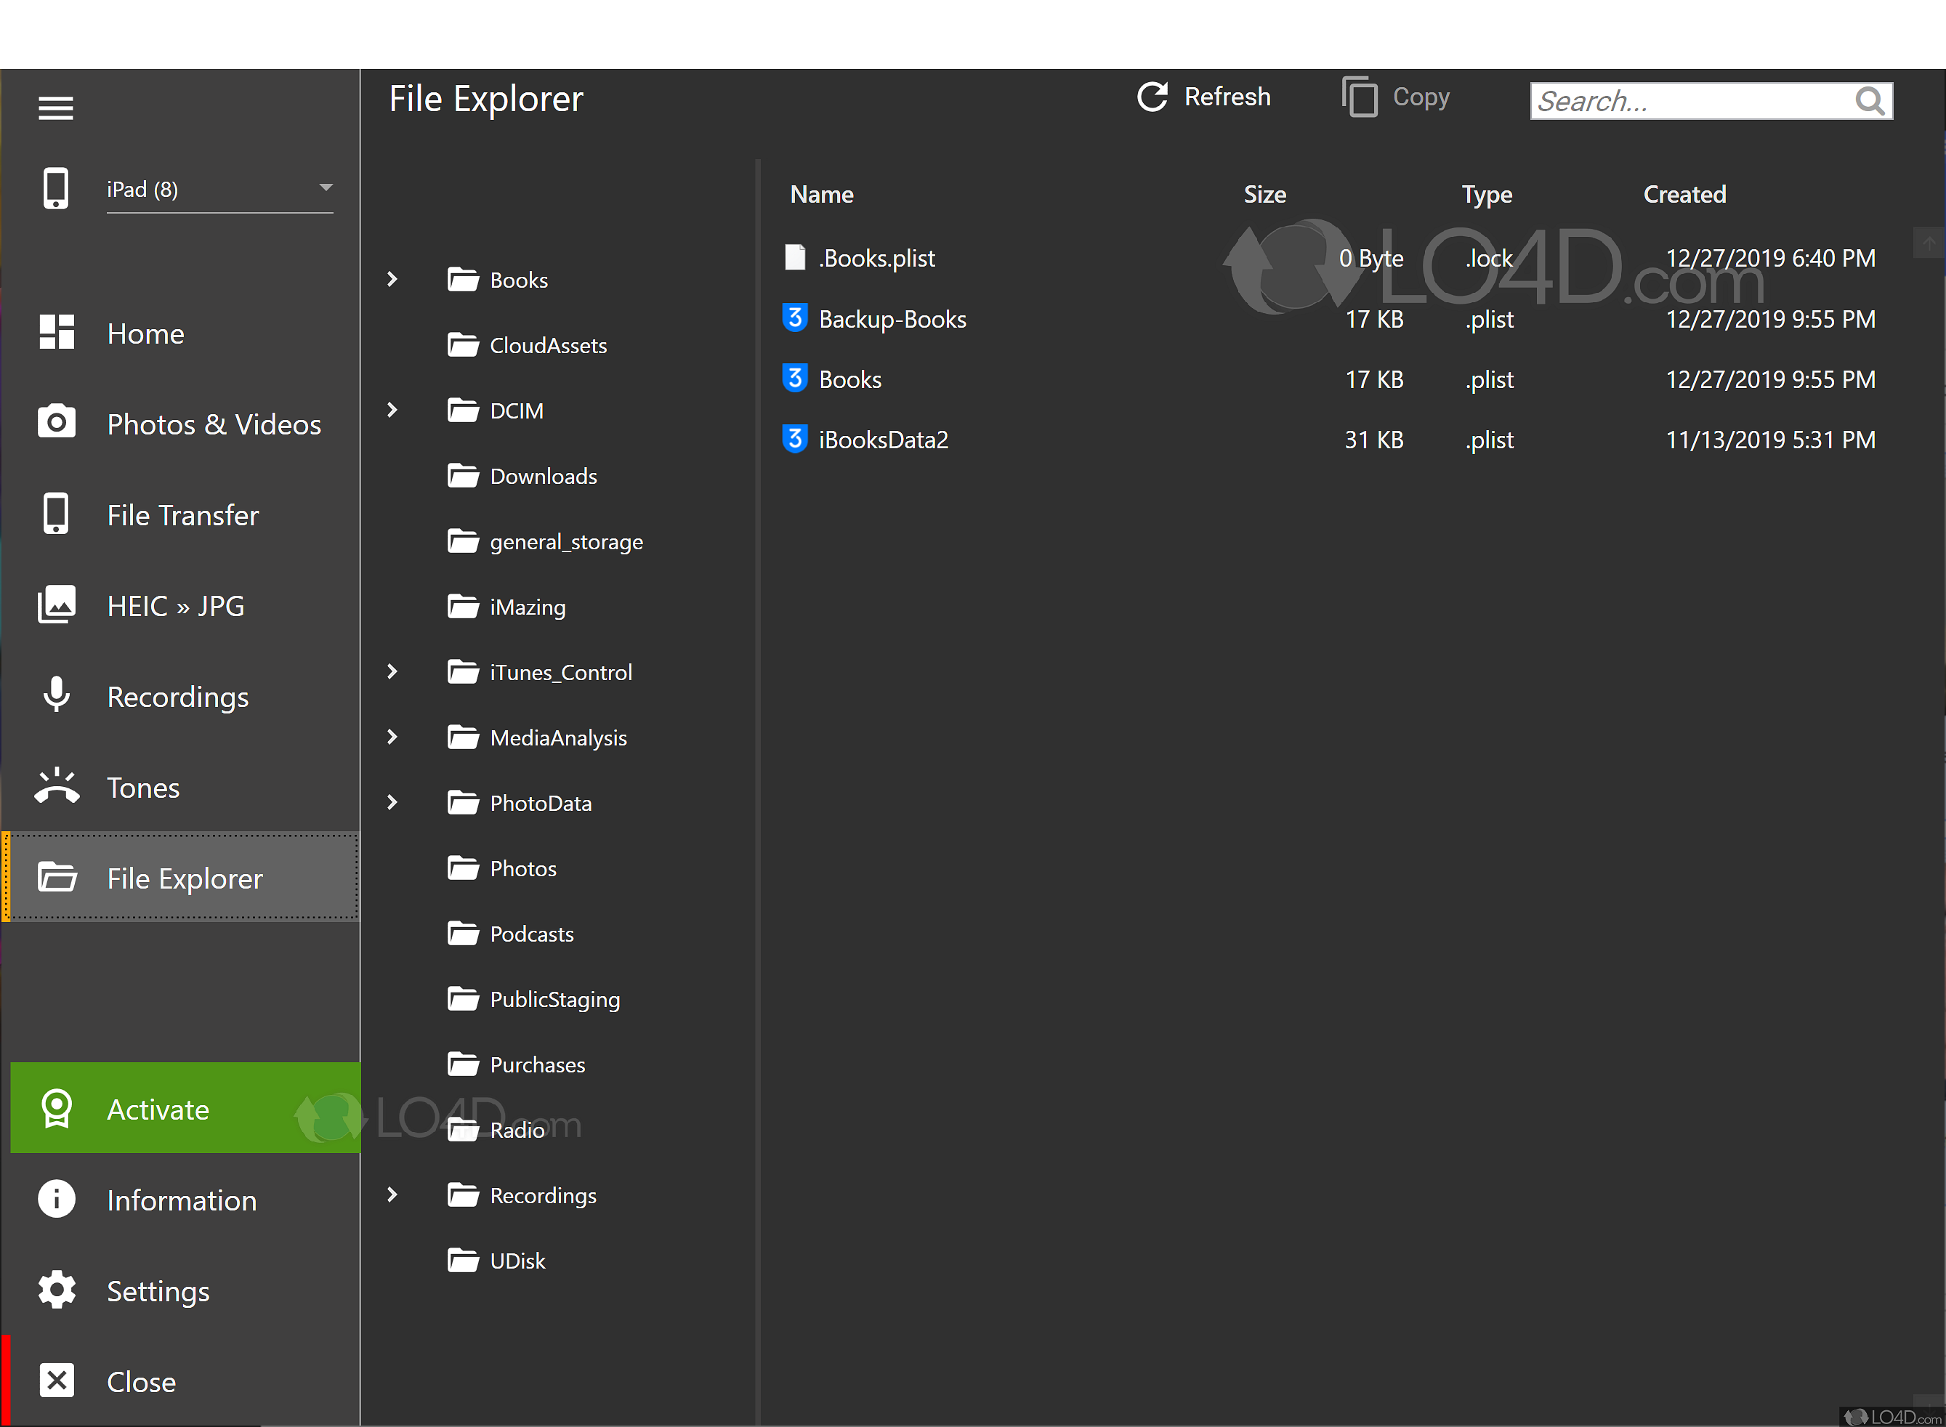Viewport: 1946px width, 1427px height.
Task: Open the iPad device selector dropdown
Action: point(326,186)
